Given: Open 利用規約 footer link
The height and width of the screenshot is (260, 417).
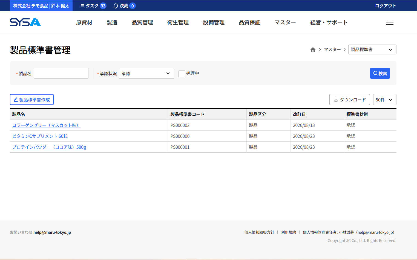Looking at the screenshot, I should pyautogui.click(x=288, y=232).
